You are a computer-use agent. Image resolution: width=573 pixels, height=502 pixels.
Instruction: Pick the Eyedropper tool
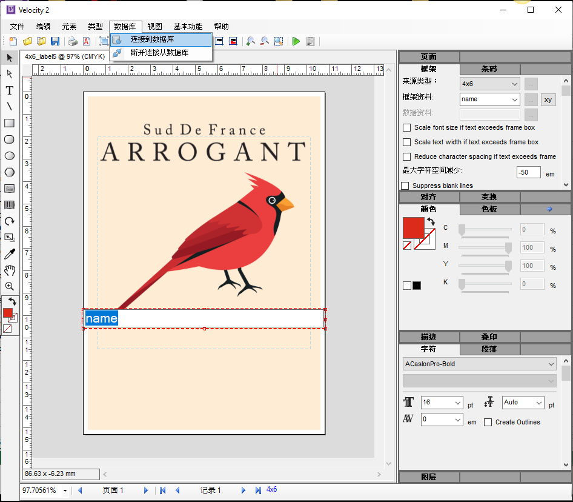tap(10, 254)
